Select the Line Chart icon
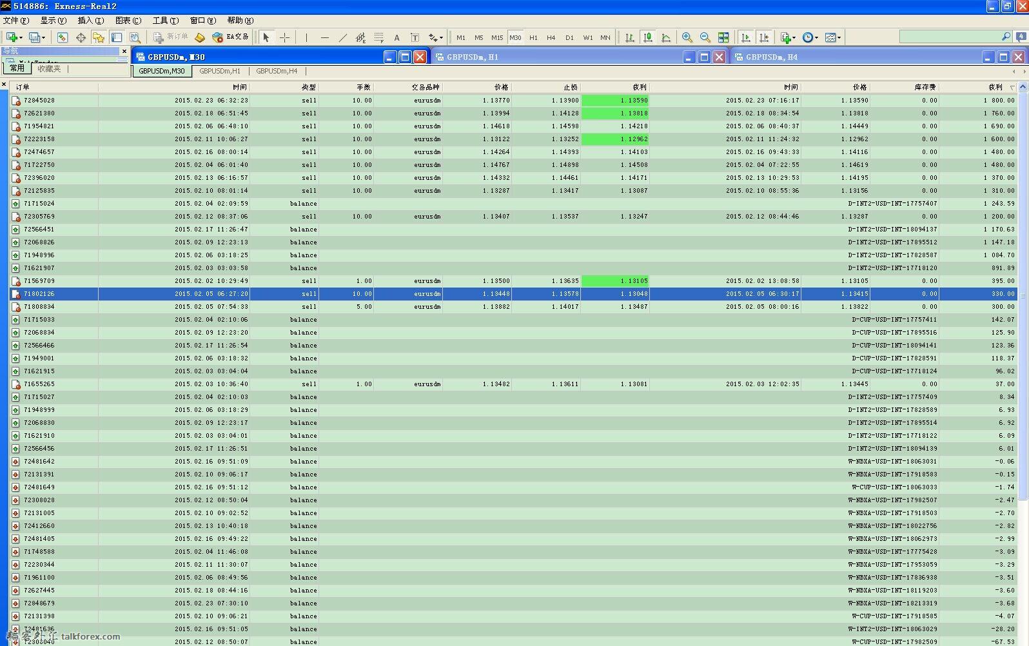Image resolution: width=1029 pixels, height=646 pixels. pos(666,37)
